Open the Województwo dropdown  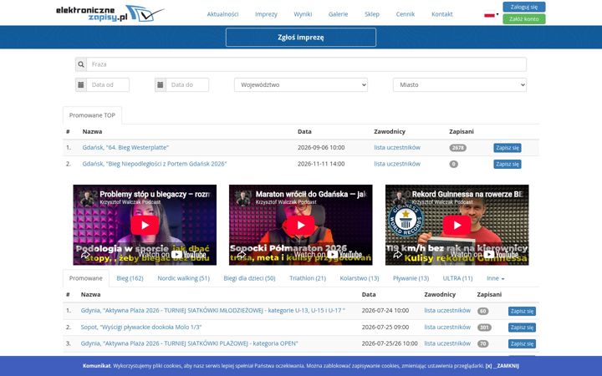coord(301,84)
